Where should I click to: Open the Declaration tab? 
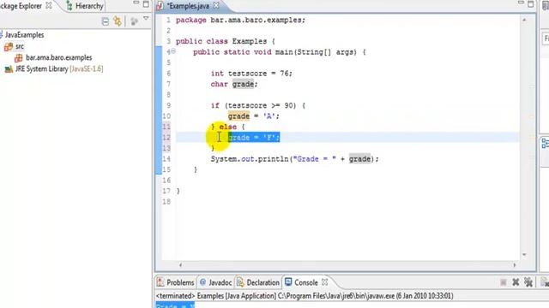click(262, 282)
